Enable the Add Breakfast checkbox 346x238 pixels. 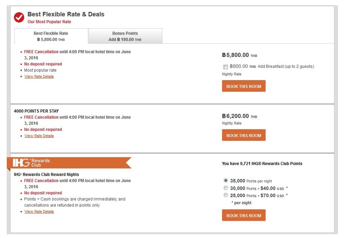(x=225, y=67)
